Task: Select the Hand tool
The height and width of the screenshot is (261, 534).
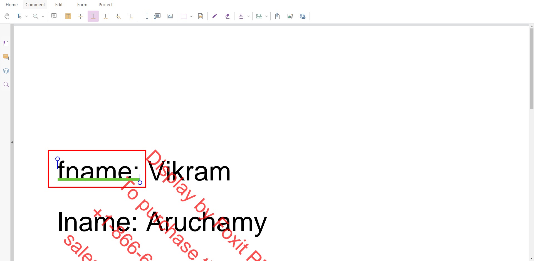Action: [7, 16]
